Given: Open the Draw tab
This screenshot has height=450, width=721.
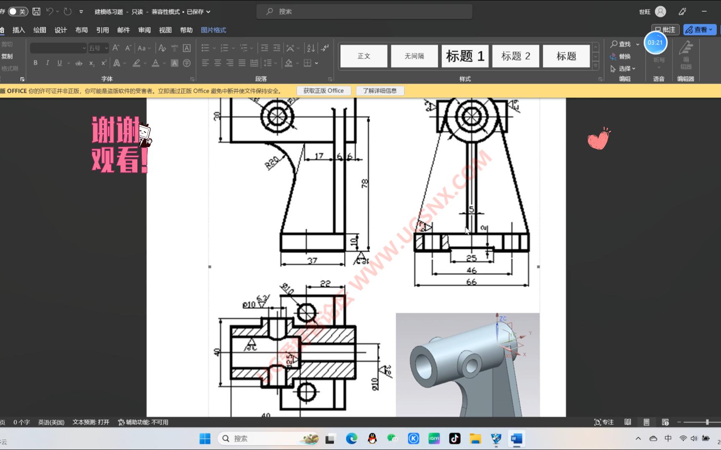Looking at the screenshot, I should pyautogui.click(x=40, y=30).
